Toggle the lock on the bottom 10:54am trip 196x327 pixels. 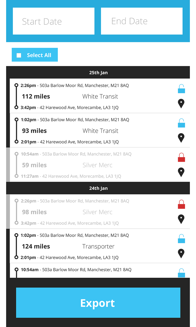(x=181, y=273)
